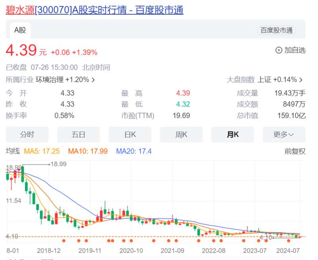Open the 更多 dropdown

coord(284,135)
